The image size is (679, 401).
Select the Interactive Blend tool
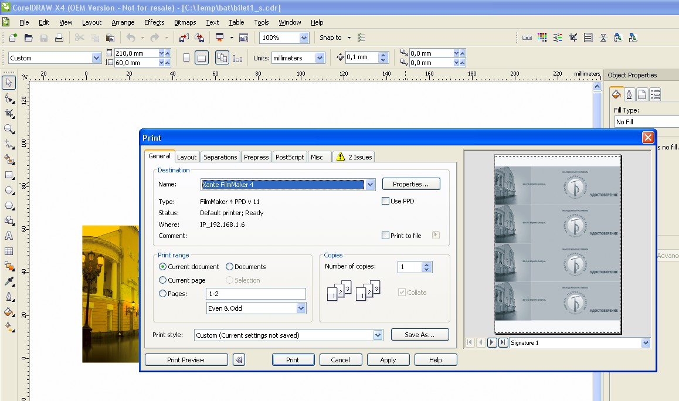pyautogui.click(x=9, y=266)
